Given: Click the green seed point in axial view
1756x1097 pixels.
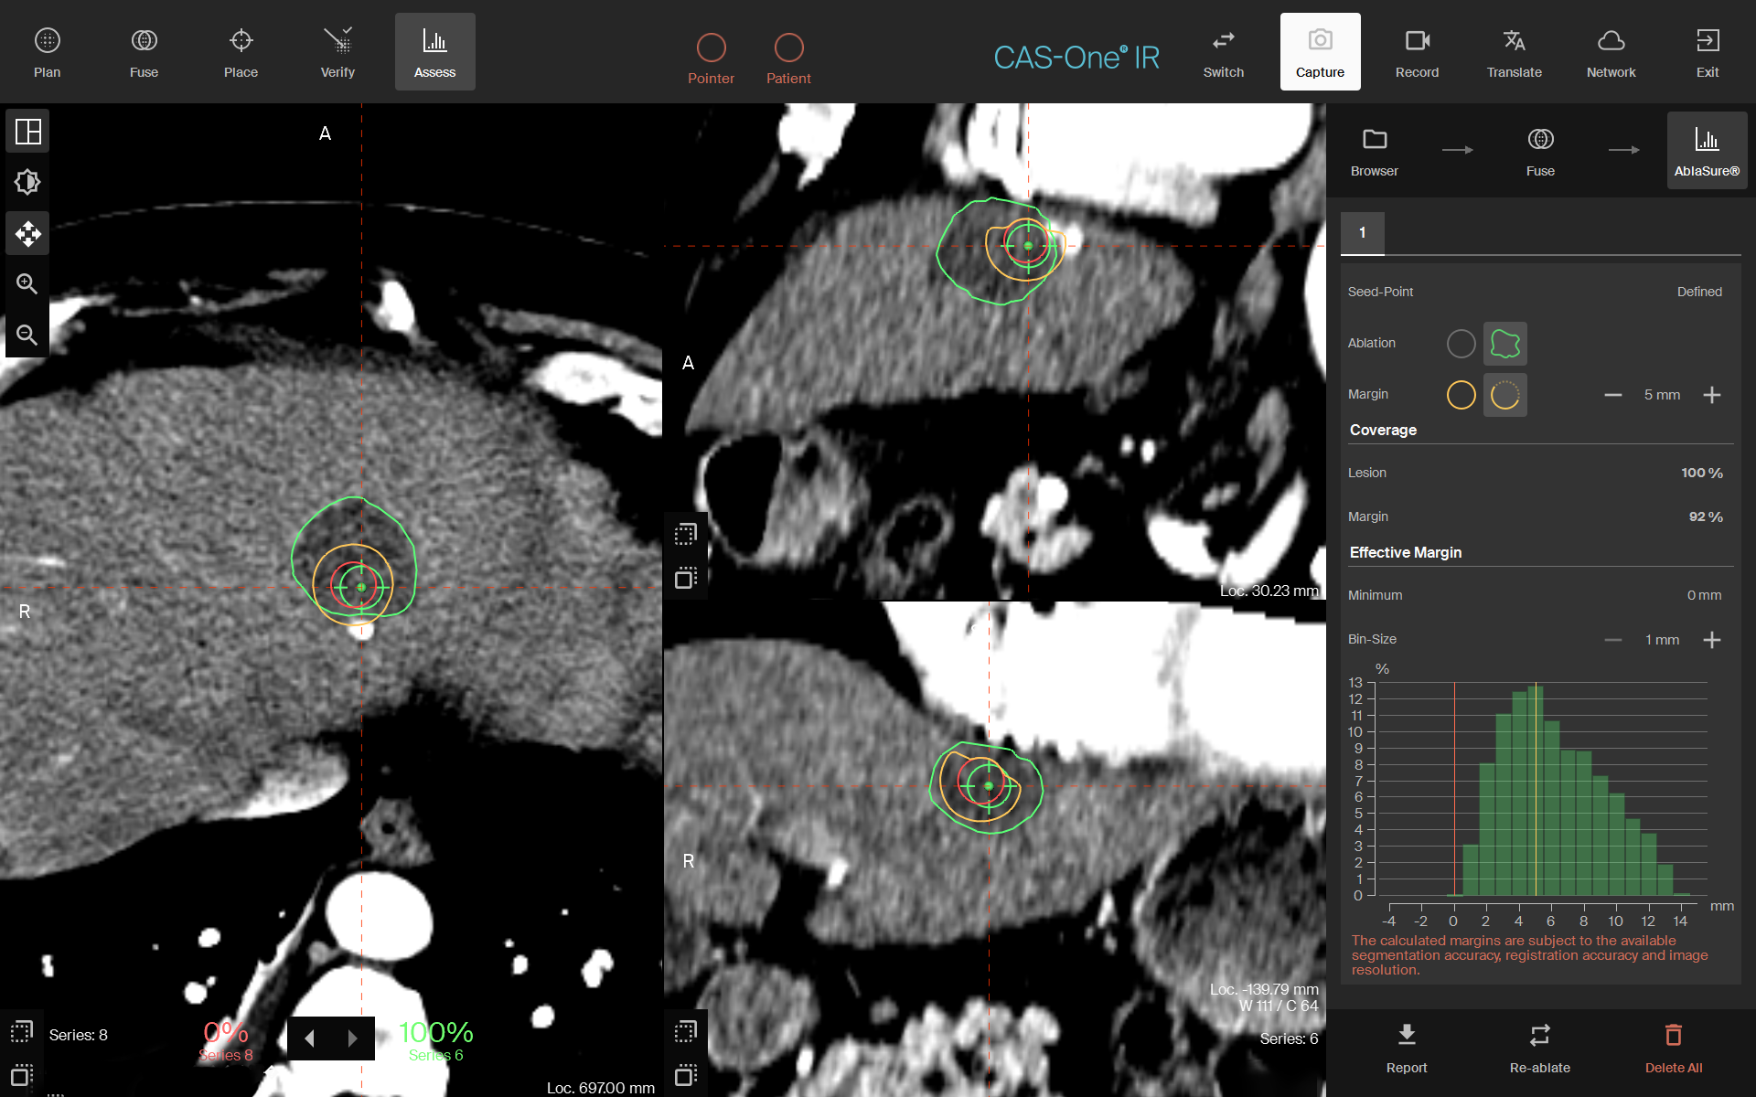Looking at the screenshot, I should (x=361, y=587).
